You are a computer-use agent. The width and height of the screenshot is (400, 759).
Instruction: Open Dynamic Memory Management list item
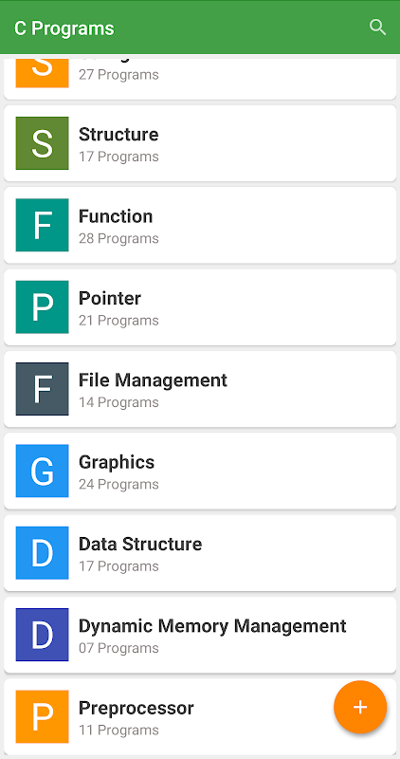[200, 635]
